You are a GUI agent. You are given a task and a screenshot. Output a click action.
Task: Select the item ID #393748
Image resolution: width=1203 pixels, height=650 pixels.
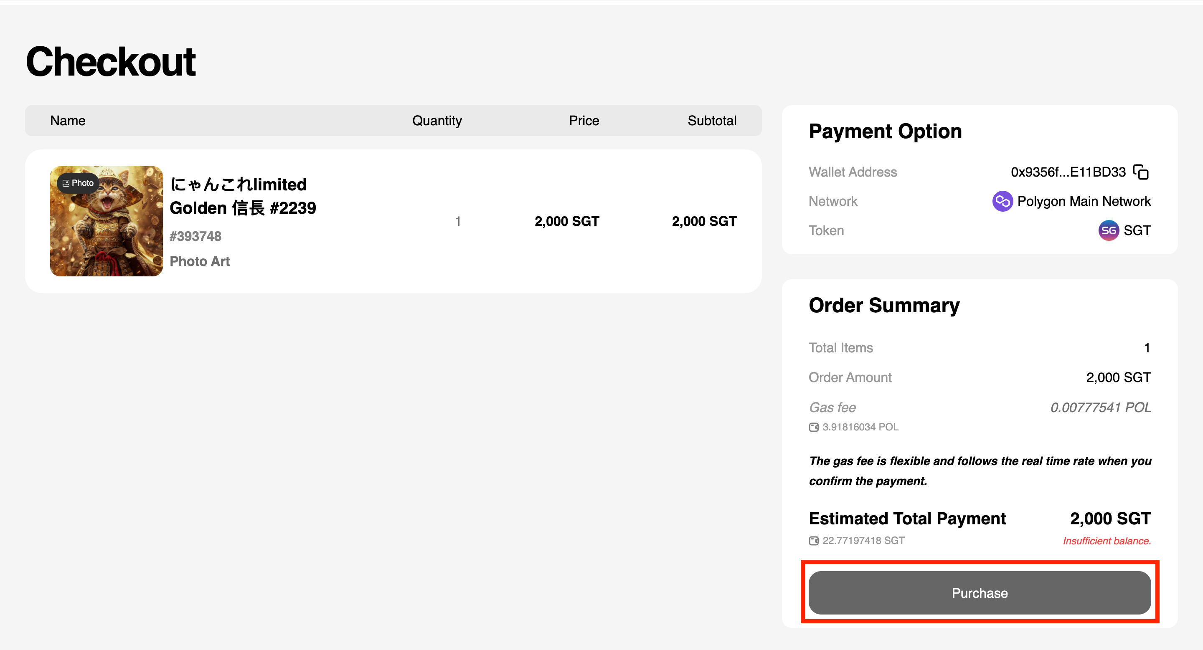(x=195, y=236)
